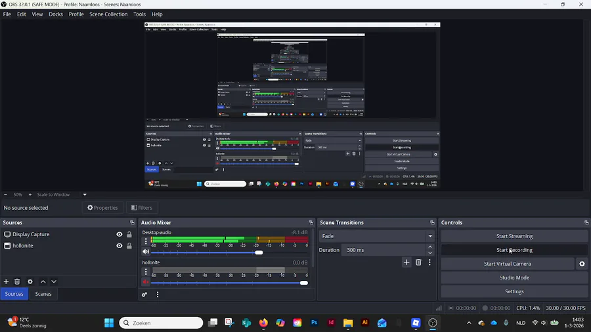Zoom in preview with plus icon
This screenshot has width=591, height=332.
coord(30,195)
